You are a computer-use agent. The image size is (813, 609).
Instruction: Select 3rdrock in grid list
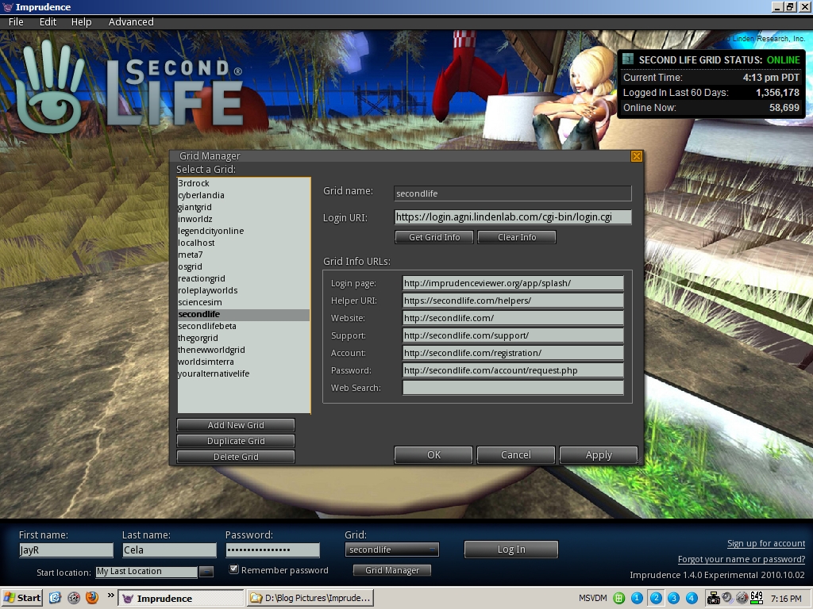[244, 183]
